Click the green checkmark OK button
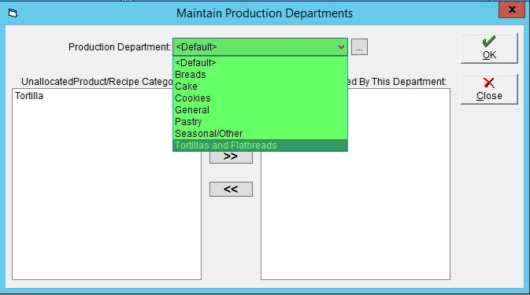530x295 pixels. pos(489,48)
